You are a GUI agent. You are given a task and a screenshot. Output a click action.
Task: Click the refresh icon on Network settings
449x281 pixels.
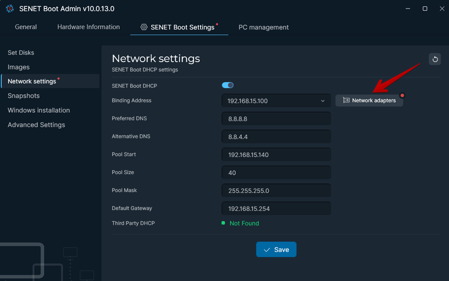[x=435, y=59]
